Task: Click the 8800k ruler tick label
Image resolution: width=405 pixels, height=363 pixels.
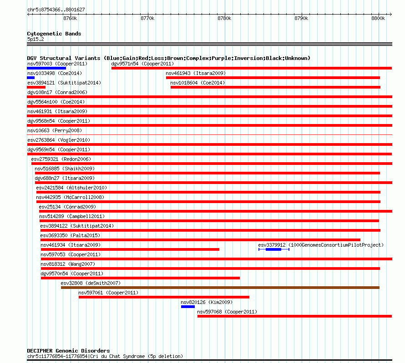Action: coord(378,18)
